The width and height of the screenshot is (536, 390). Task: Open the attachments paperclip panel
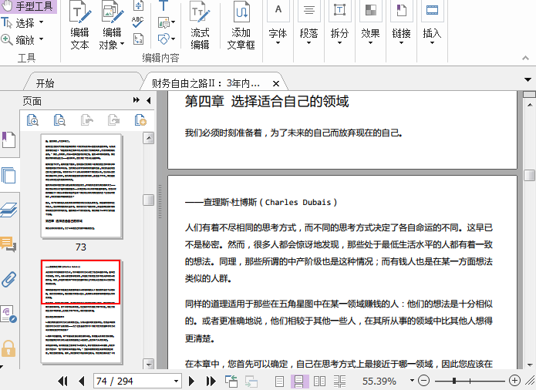coord(8,279)
